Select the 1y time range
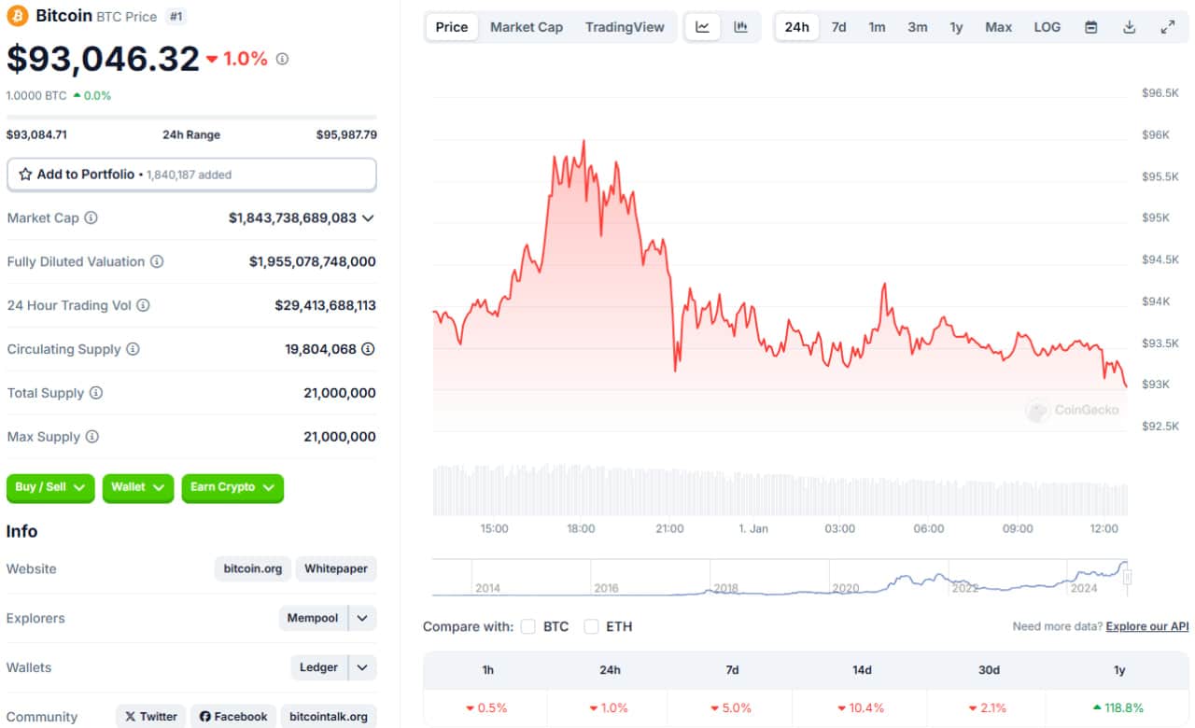 956,27
